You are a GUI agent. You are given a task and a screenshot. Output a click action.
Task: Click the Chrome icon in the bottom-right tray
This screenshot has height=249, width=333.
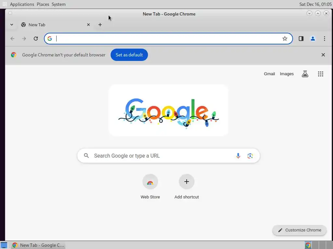(x=308, y=245)
